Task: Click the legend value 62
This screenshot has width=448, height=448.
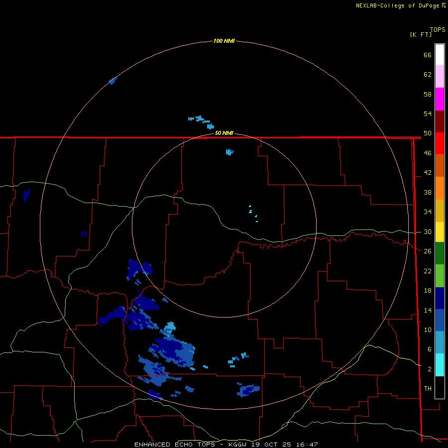Action: click(428, 75)
